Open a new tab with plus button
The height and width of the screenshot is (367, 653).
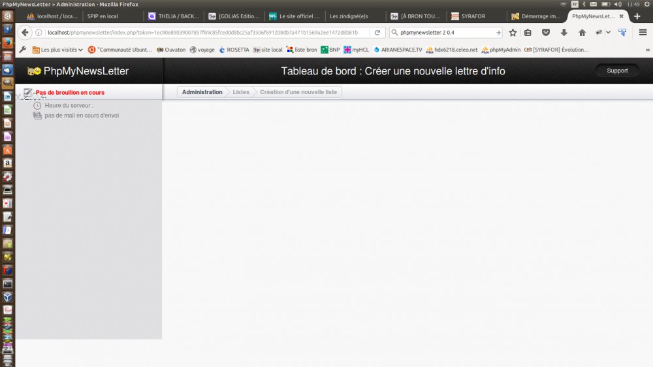click(637, 16)
